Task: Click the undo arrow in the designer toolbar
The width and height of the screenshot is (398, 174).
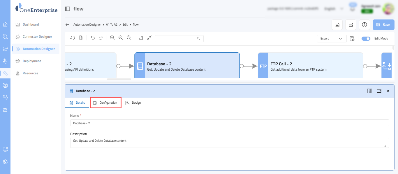Action: [x=93, y=38]
